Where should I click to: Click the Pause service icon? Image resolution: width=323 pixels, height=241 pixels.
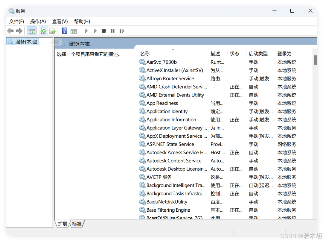pos(113,31)
